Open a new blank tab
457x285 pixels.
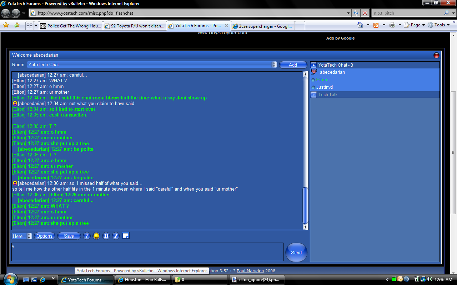click(300, 26)
